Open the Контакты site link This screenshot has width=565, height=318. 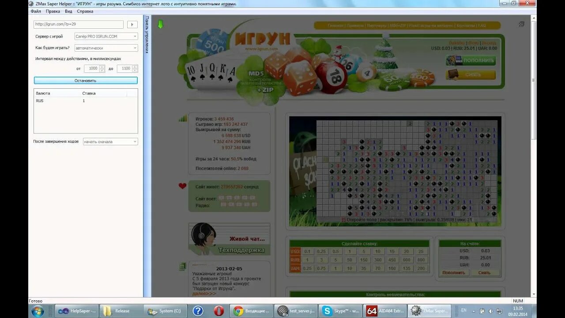tap(465, 26)
